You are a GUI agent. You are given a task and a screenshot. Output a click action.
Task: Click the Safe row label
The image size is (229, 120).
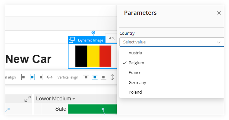coord(61,109)
